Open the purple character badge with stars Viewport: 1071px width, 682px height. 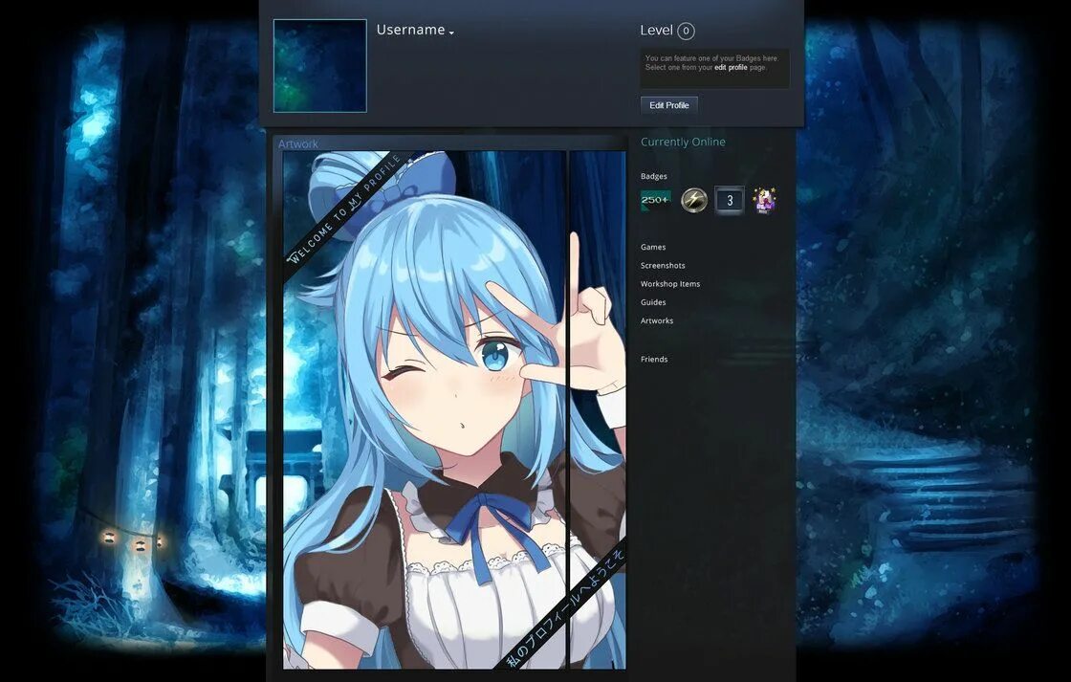tap(764, 200)
